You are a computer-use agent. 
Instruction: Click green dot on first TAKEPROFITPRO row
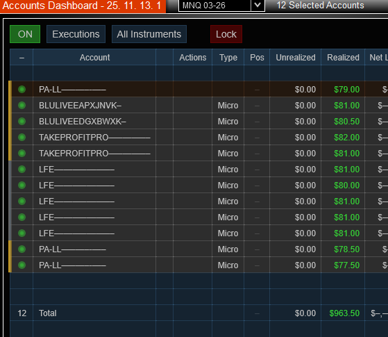[x=22, y=138]
